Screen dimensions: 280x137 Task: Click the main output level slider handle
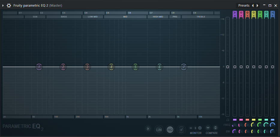tap(228, 67)
